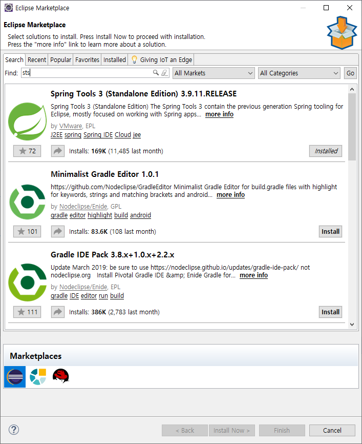
Task: Click the eraser clear icon in Find field
Action: point(164,73)
